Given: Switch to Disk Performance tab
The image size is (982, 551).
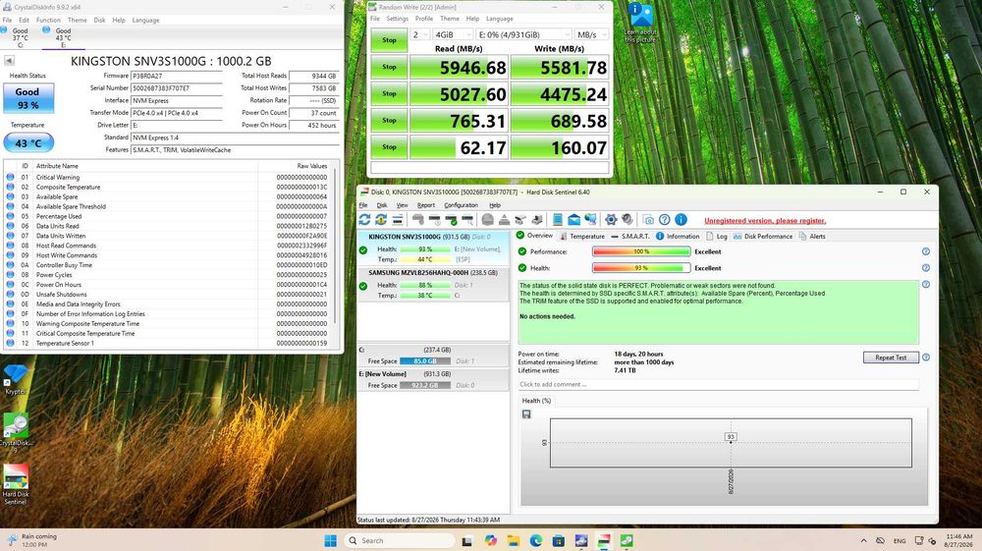Looking at the screenshot, I should [763, 236].
